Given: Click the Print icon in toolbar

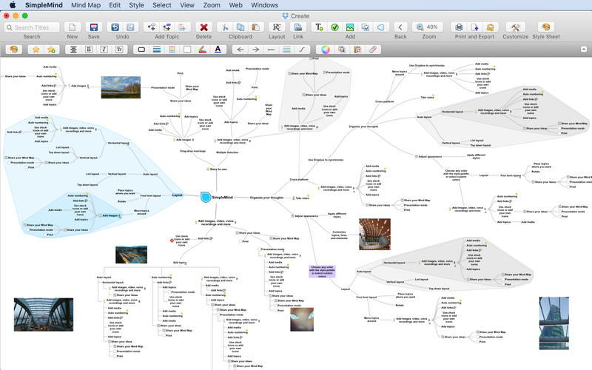Looking at the screenshot, I should pos(460,27).
